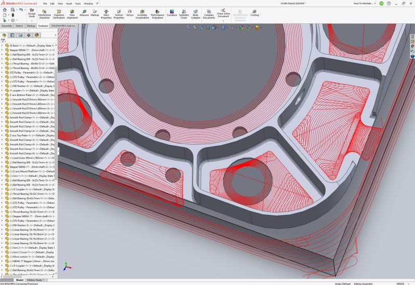
Task: Select the SOLIDWORKS Add-Ins tab
Action: click(63, 26)
